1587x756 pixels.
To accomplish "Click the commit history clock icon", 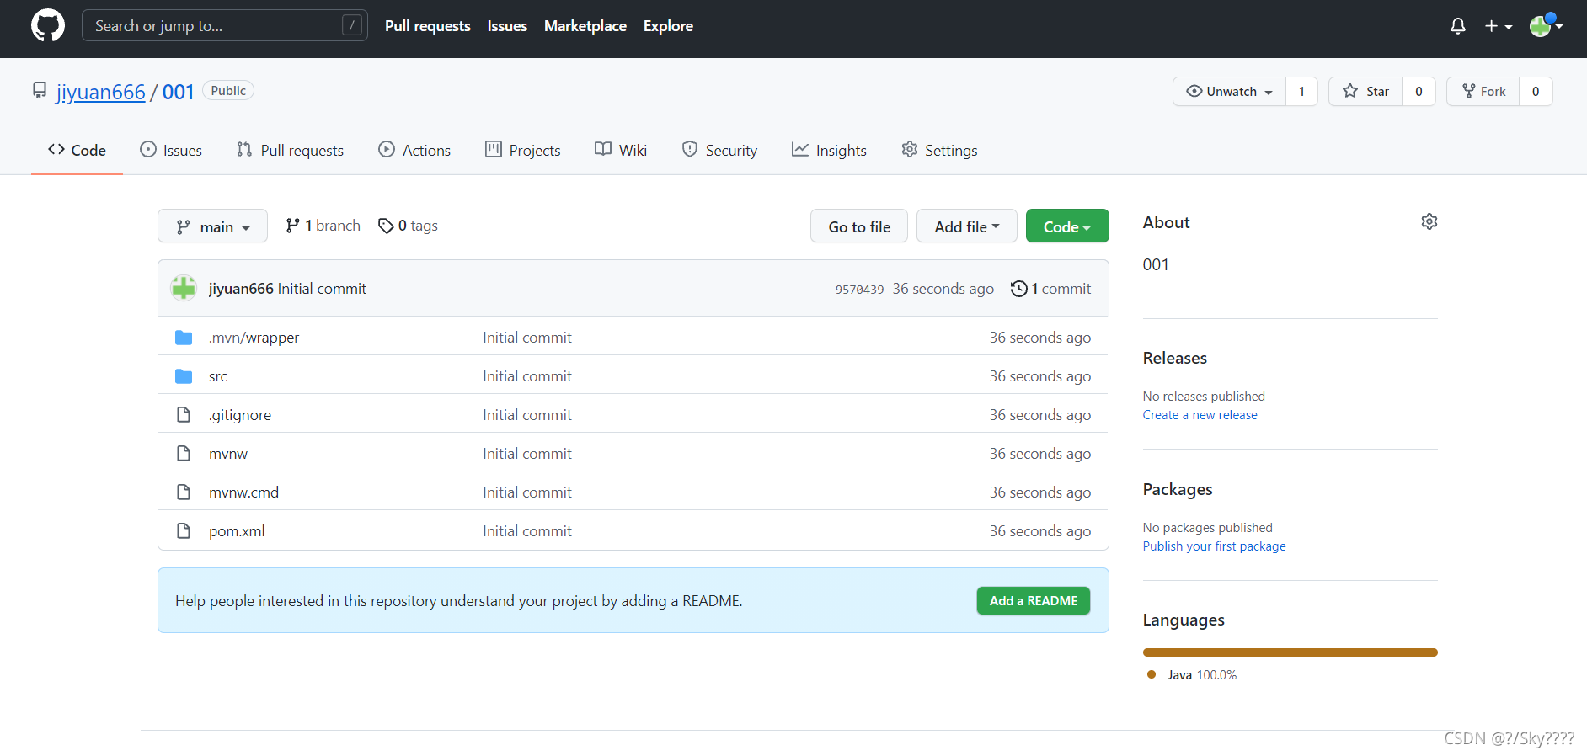I will pos(1018,289).
